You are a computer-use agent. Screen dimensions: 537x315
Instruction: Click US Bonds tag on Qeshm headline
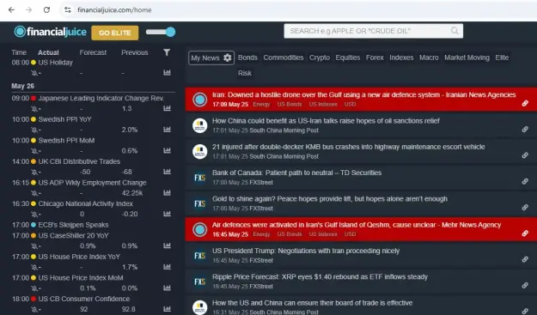coord(290,234)
